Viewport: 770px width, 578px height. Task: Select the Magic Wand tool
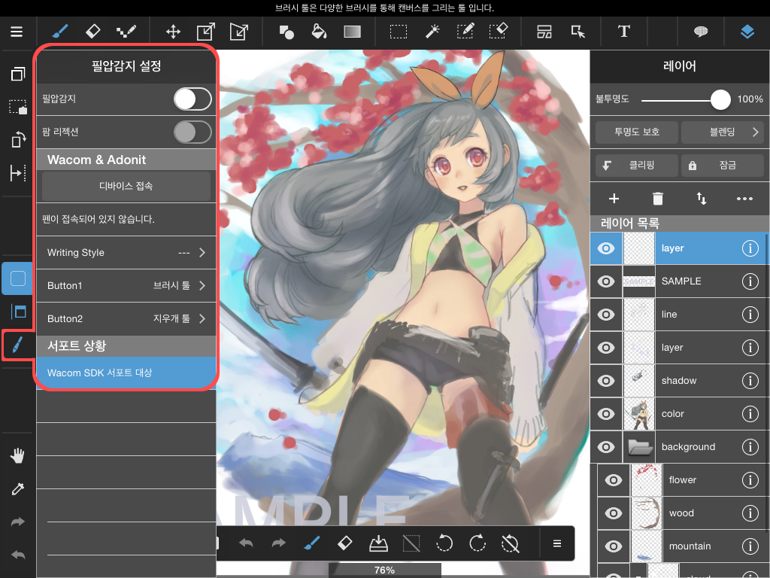pos(432,32)
